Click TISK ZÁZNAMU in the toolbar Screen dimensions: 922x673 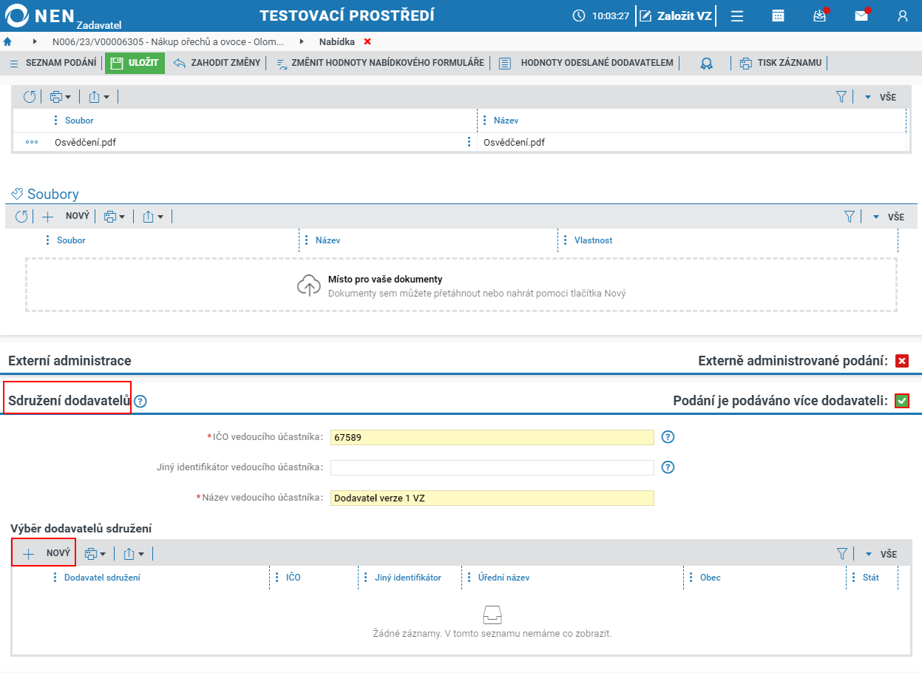(x=781, y=63)
